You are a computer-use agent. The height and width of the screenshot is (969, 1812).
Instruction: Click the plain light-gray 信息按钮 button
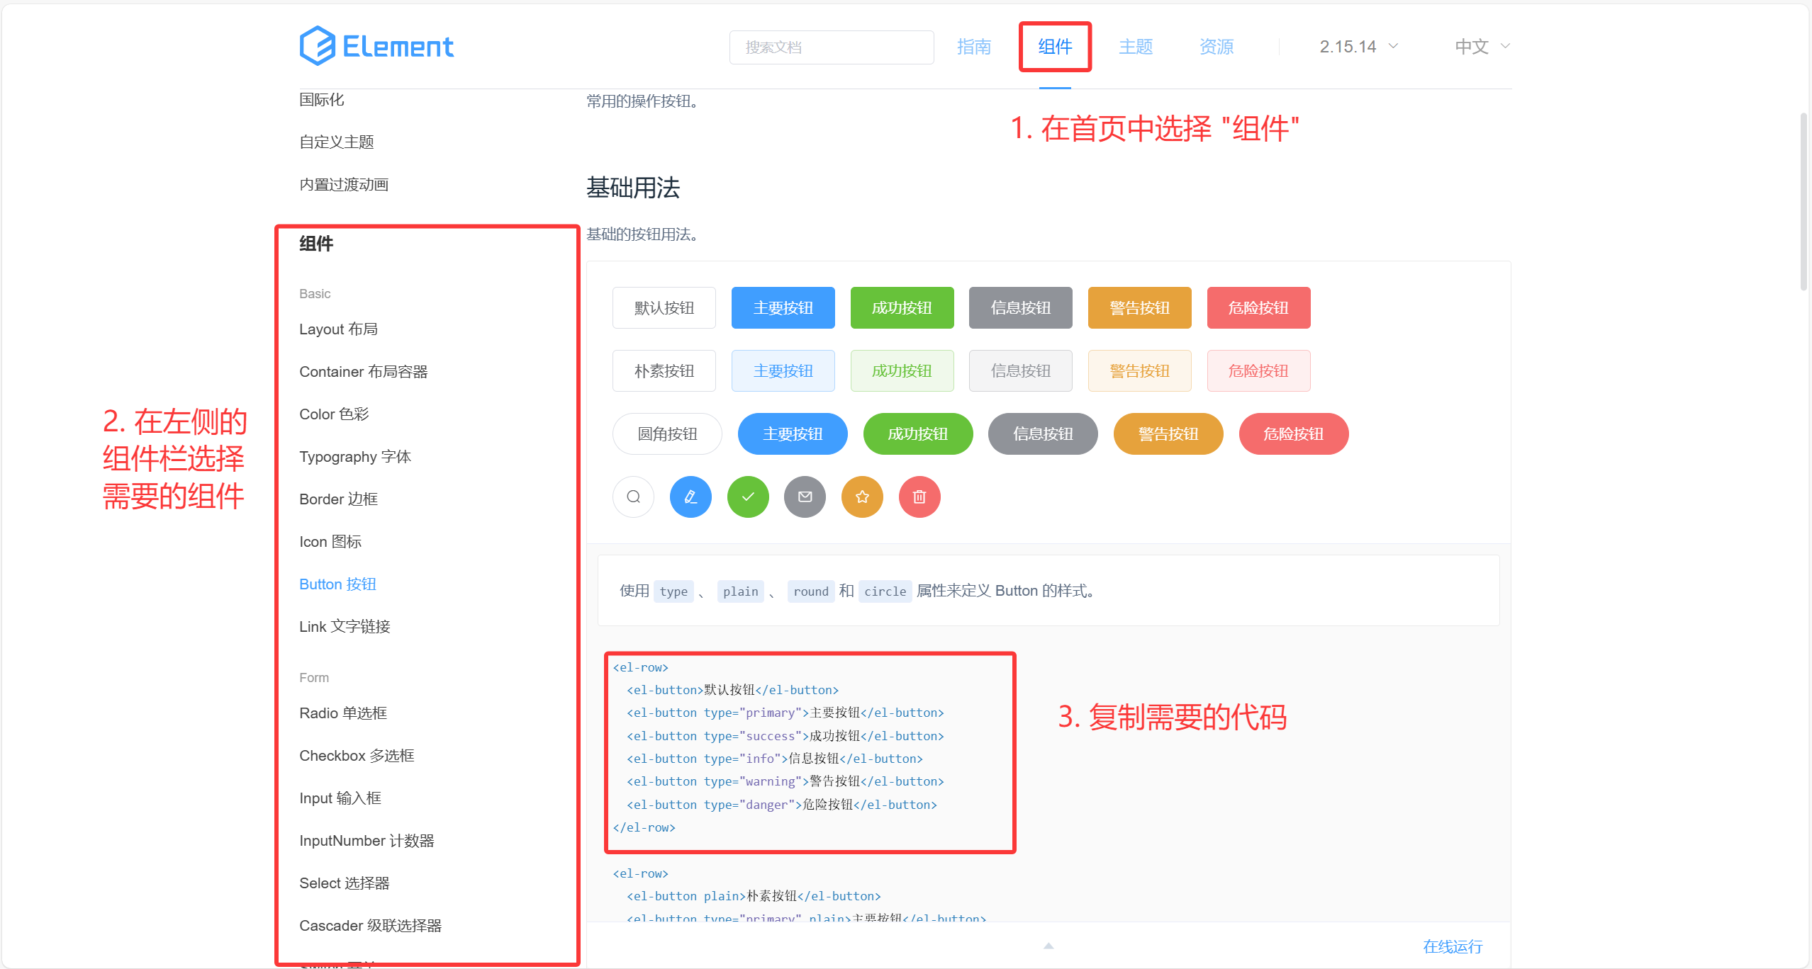pyautogui.click(x=1021, y=370)
